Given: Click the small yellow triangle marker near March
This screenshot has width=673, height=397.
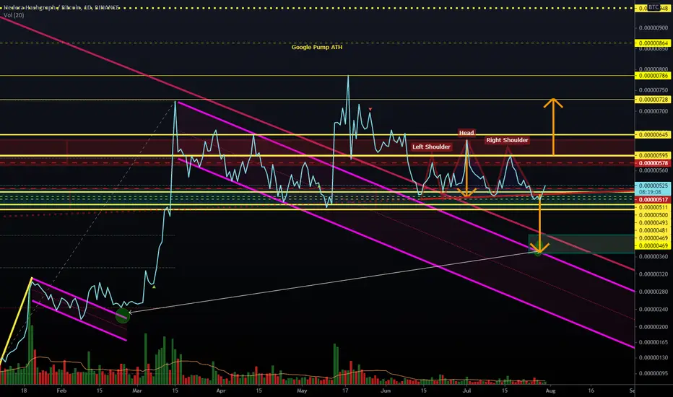Looking at the screenshot, I should point(154,287).
